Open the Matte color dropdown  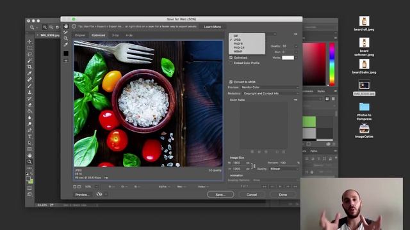[x=296, y=57]
